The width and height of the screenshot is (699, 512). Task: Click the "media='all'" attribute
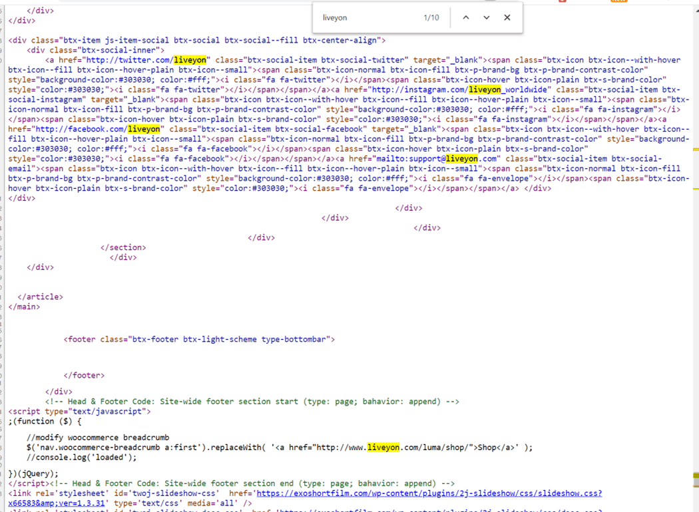coord(212,503)
